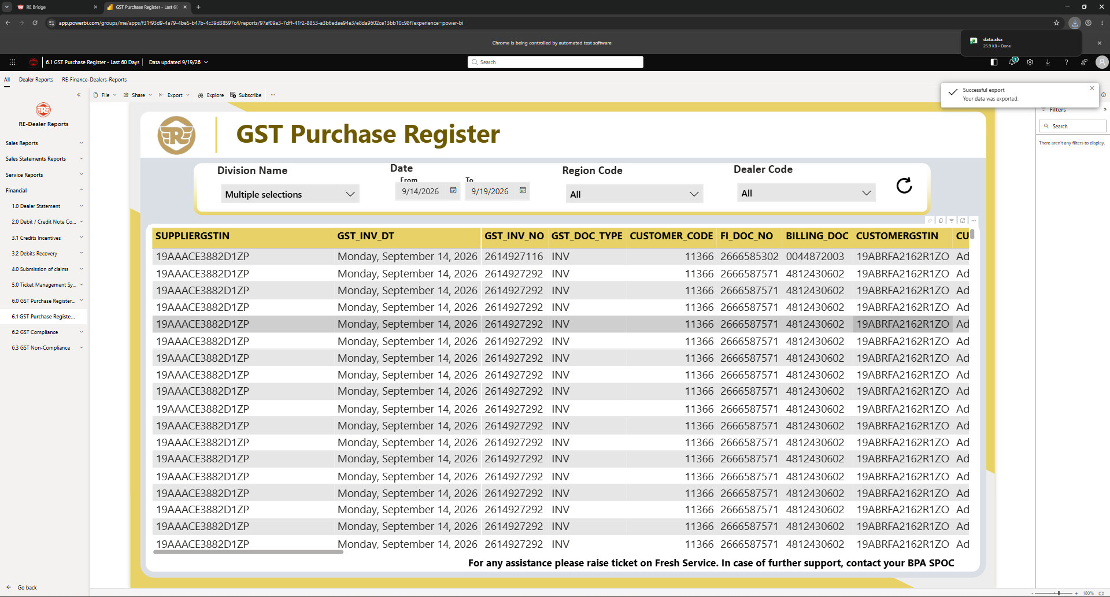Open the help question mark menu
The height and width of the screenshot is (597, 1110).
point(1066,62)
